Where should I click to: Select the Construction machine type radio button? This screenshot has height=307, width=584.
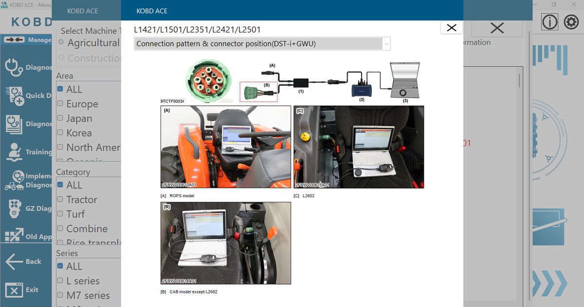(61, 58)
